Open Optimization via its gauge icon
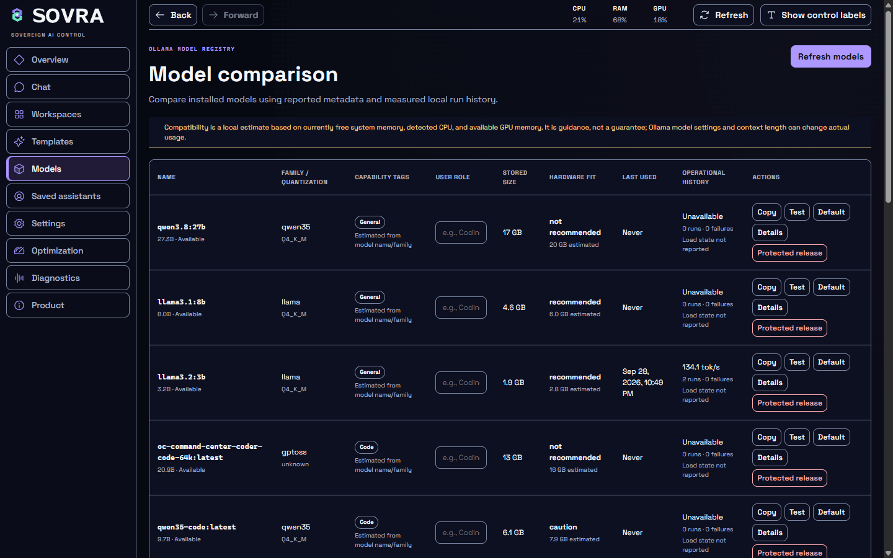 click(x=19, y=250)
